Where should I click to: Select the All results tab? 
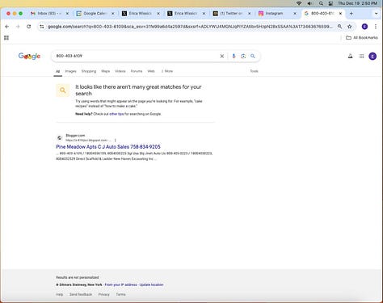[x=58, y=71]
